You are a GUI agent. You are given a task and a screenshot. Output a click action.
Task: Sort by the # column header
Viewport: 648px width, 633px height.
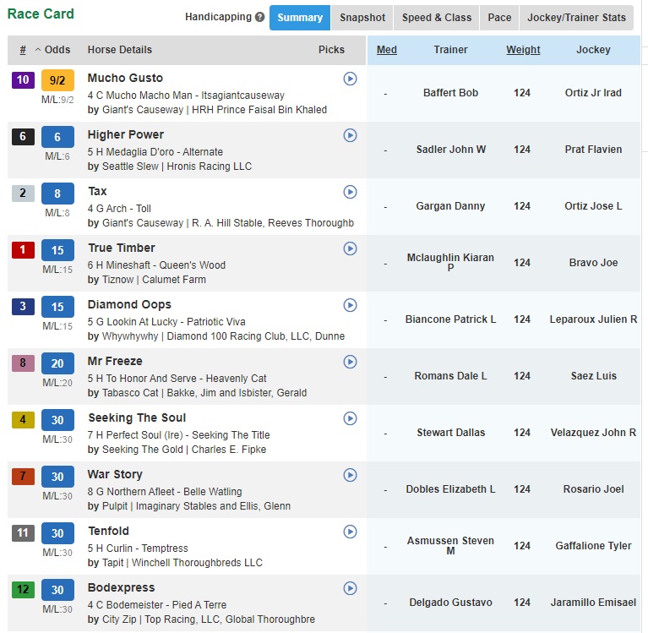click(x=23, y=50)
